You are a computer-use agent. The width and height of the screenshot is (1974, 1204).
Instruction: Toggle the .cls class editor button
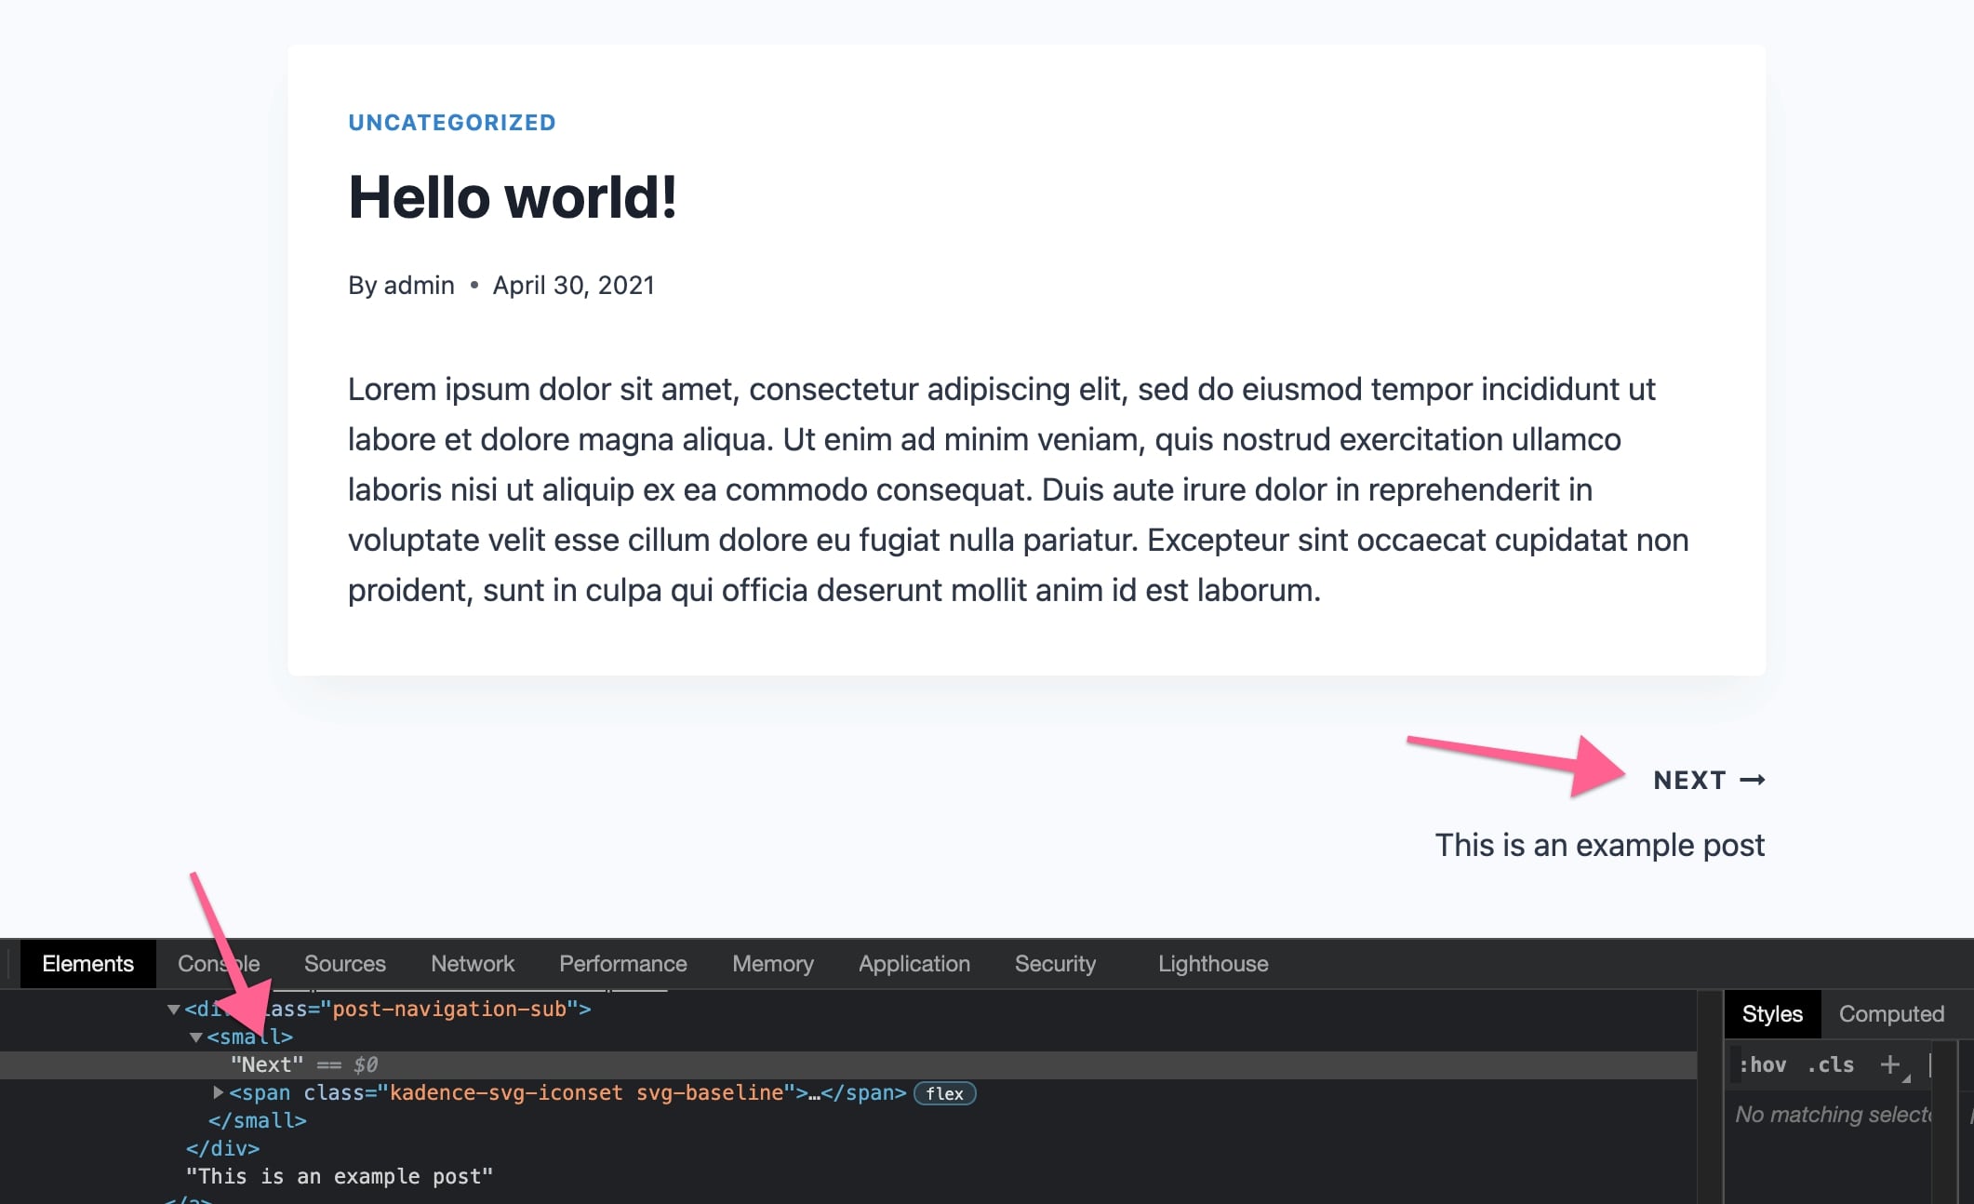(1831, 1064)
